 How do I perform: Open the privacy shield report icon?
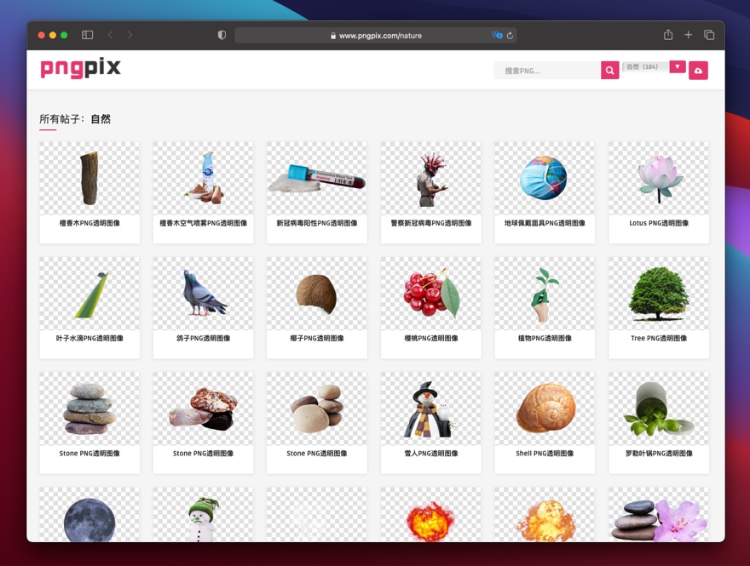[x=222, y=35]
